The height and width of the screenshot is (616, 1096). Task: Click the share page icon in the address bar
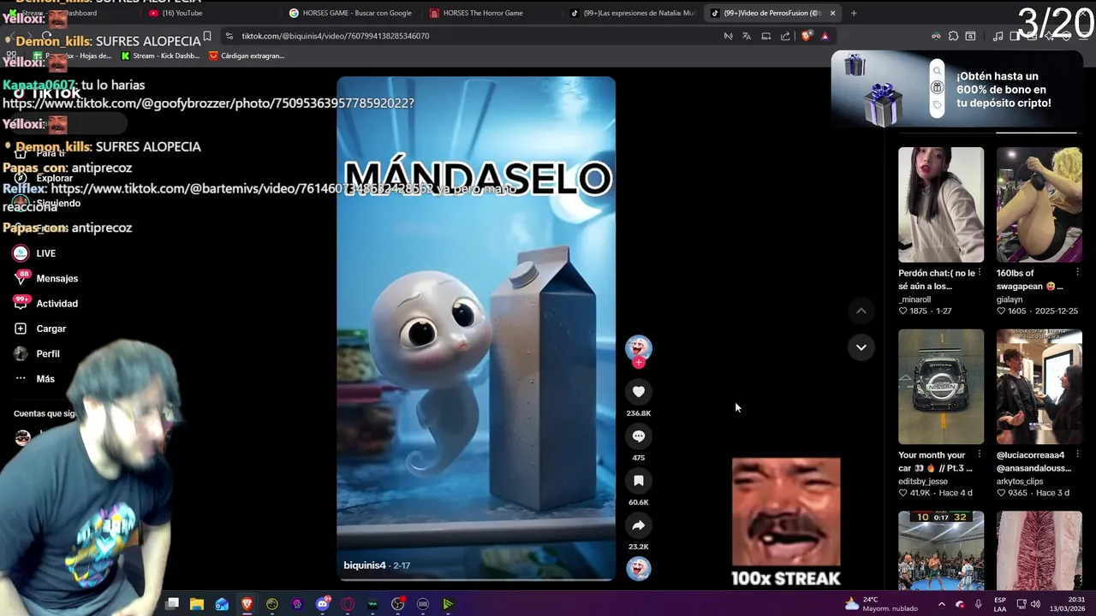(x=785, y=36)
